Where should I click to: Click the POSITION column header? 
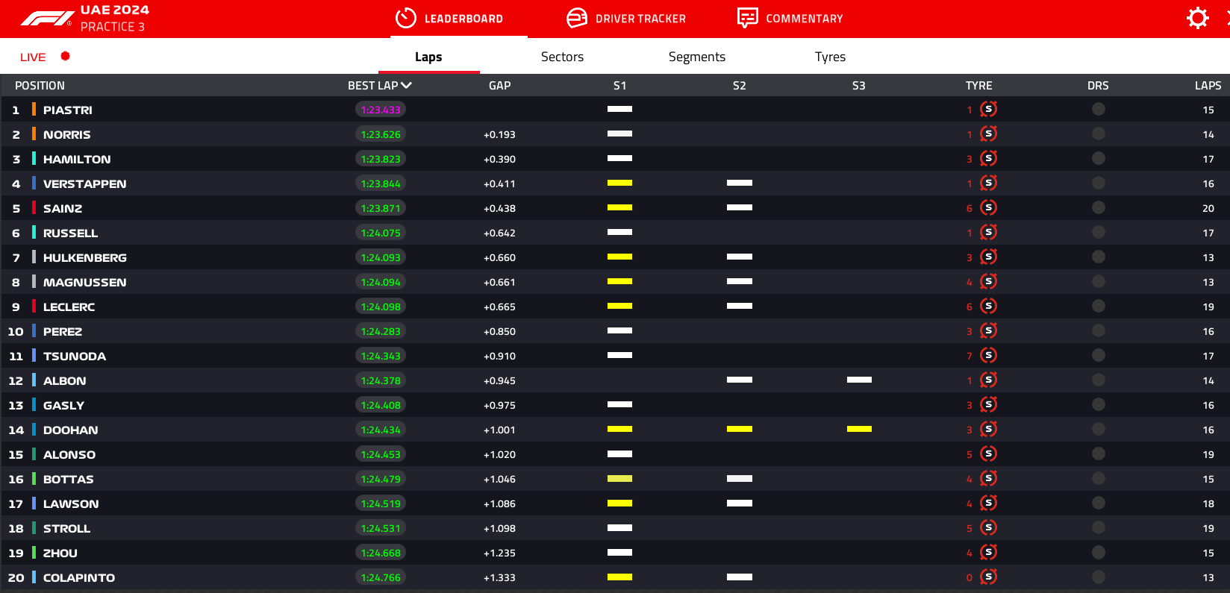(x=40, y=85)
